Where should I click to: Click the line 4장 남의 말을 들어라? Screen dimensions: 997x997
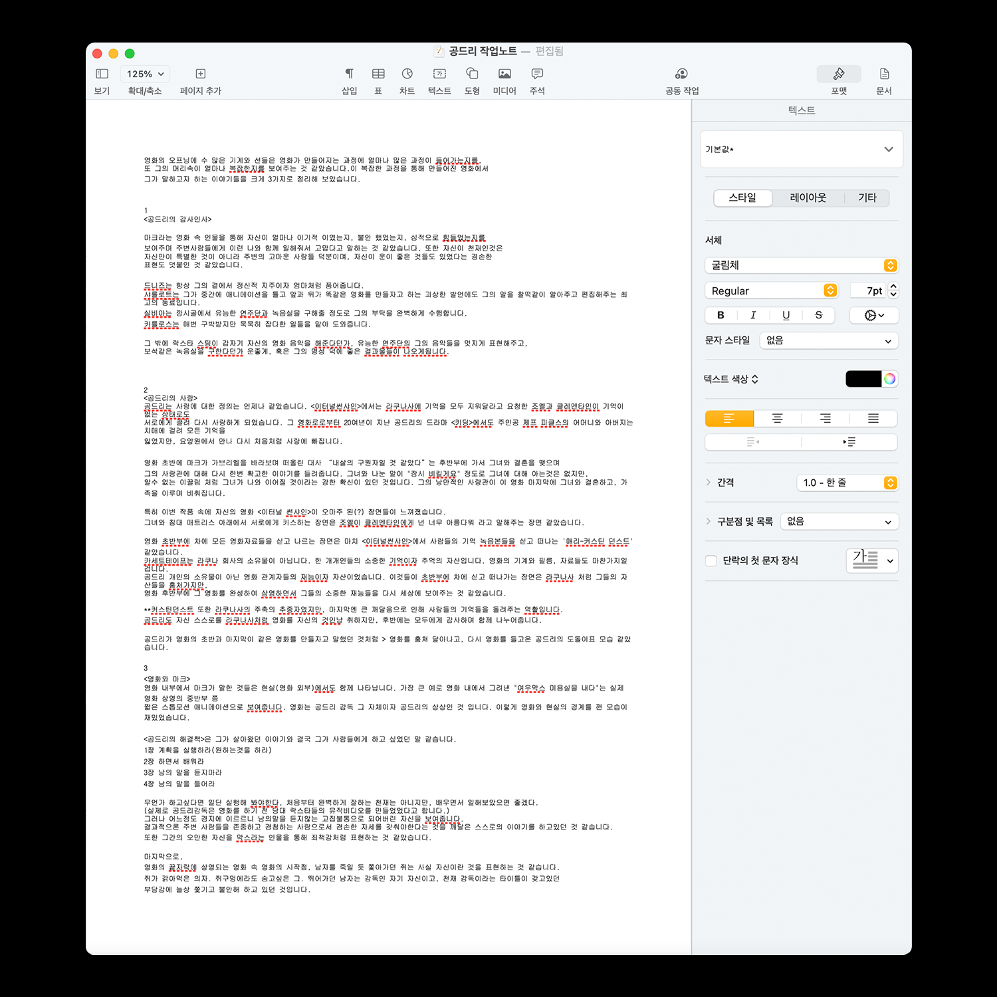pyautogui.click(x=179, y=784)
